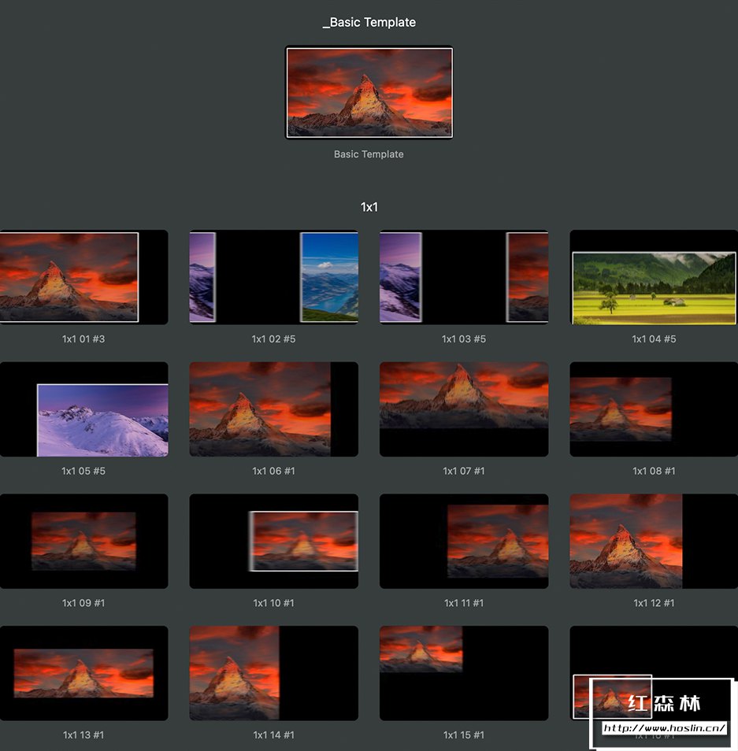
Task: Choose the 1x1 11 #1 template thumbnail
Action: [464, 542]
